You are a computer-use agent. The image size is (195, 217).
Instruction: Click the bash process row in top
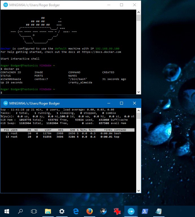click(x=67, y=133)
